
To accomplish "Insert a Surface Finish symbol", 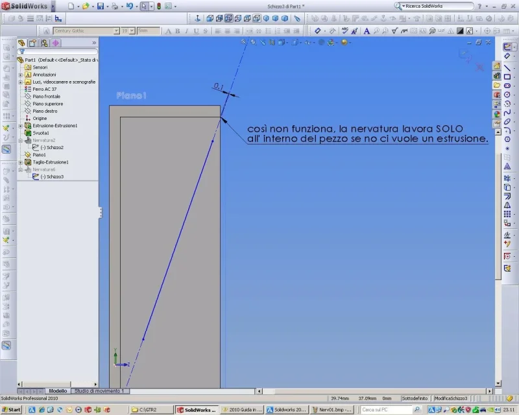I will pyautogui.click(x=394, y=30).
